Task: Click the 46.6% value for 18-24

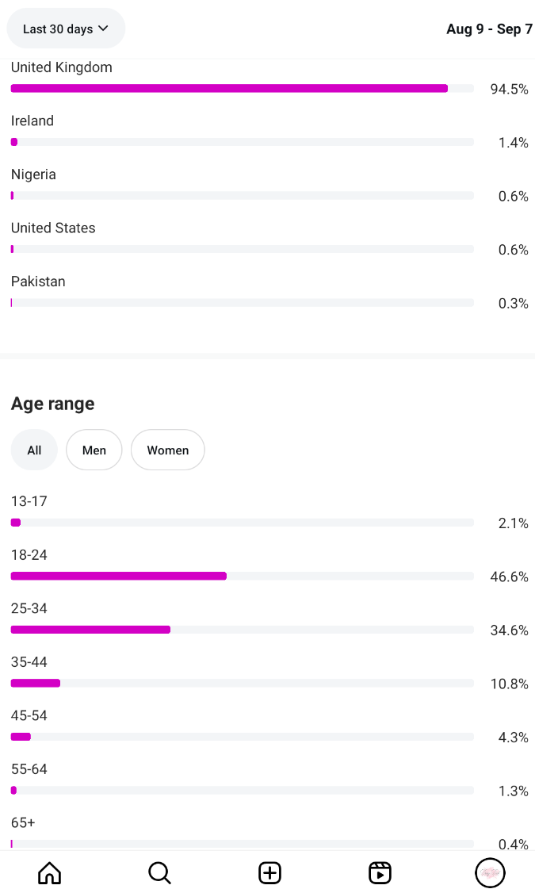Action: [x=509, y=577]
